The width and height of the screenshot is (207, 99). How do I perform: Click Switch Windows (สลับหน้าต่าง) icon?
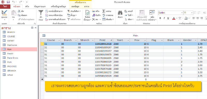pyautogui.click(x=152, y=13)
